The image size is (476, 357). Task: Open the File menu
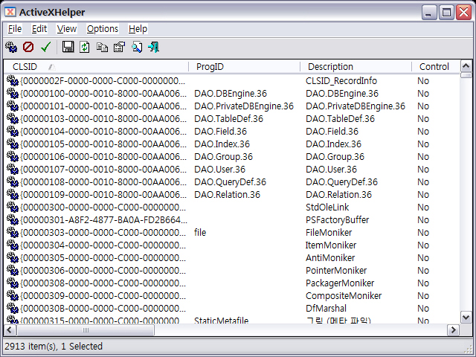[15, 29]
